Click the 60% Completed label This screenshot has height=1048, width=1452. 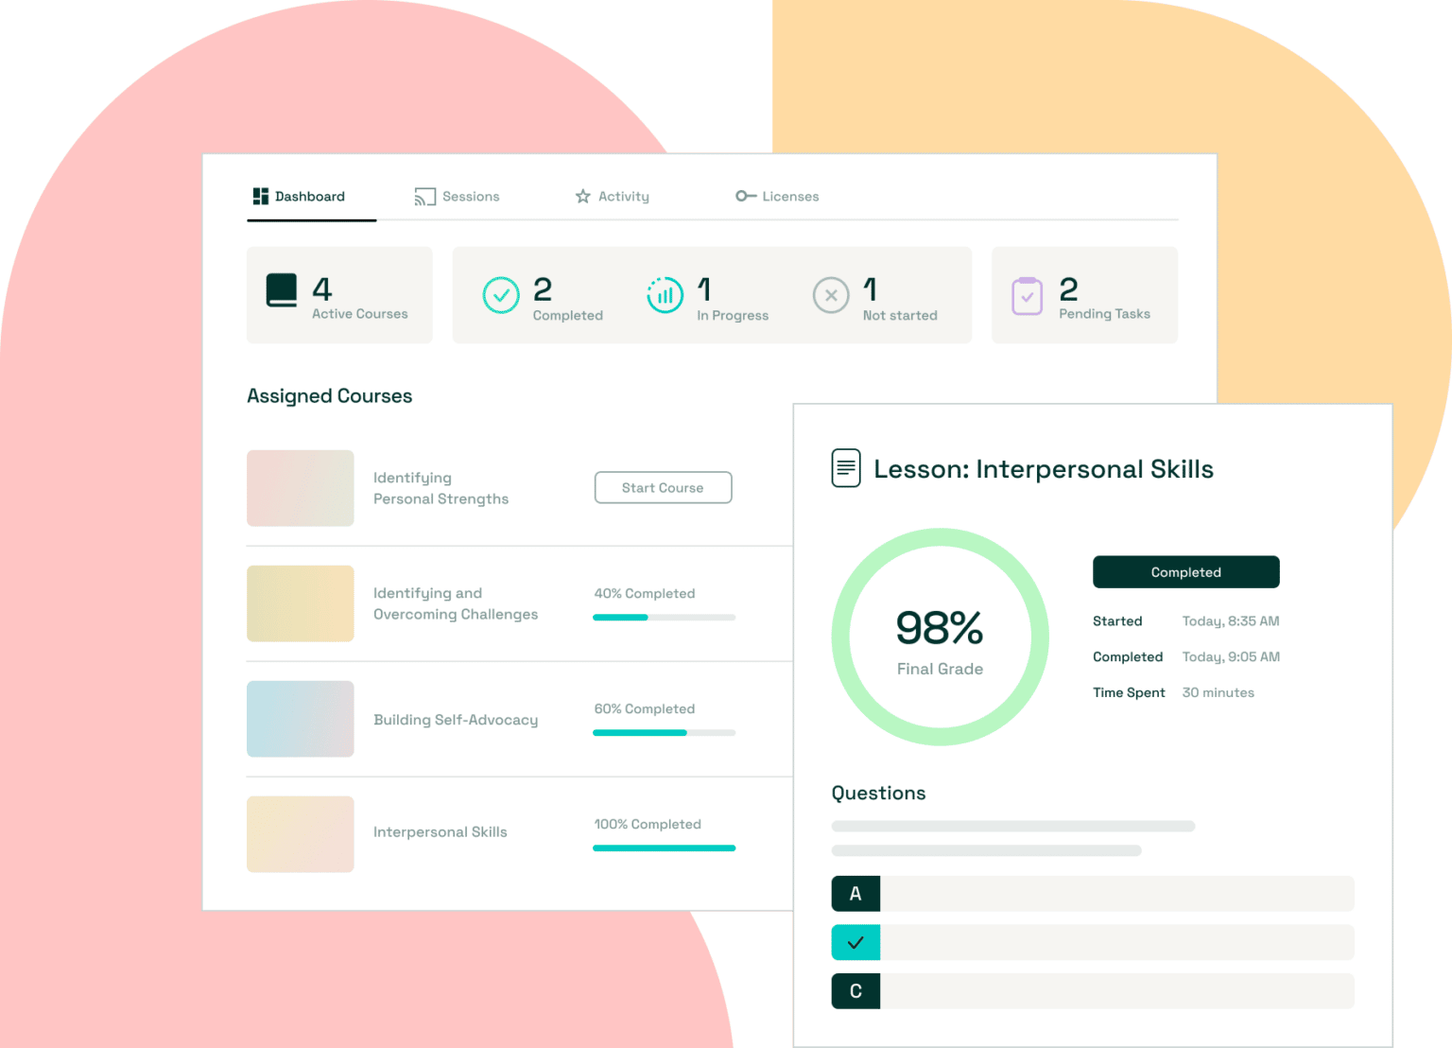[x=645, y=709]
